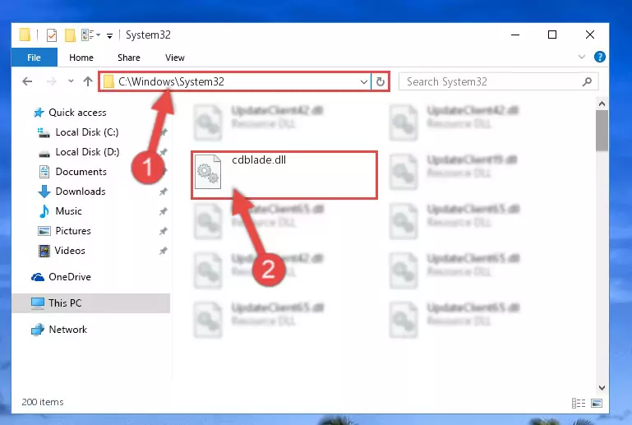Click the vertical scrollbar thumb
Viewport: 632px width, 425px height.
point(602,131)
